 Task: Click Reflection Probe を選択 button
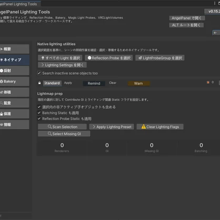click(x=109, y=58)
